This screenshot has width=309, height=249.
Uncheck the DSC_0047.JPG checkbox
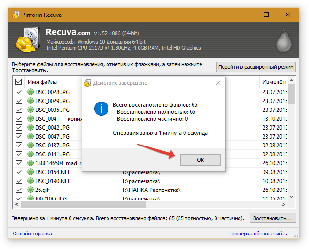pyautogui.click(x=19, y=136)
